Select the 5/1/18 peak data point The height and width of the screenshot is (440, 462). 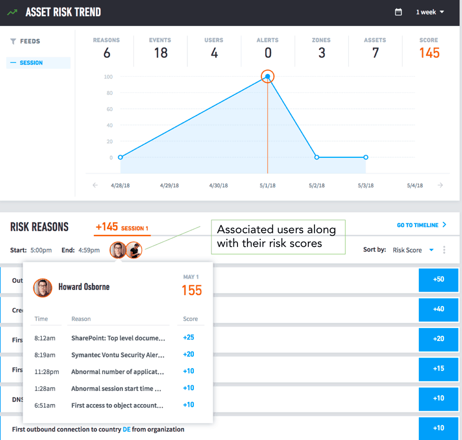(x=268, y=77)
